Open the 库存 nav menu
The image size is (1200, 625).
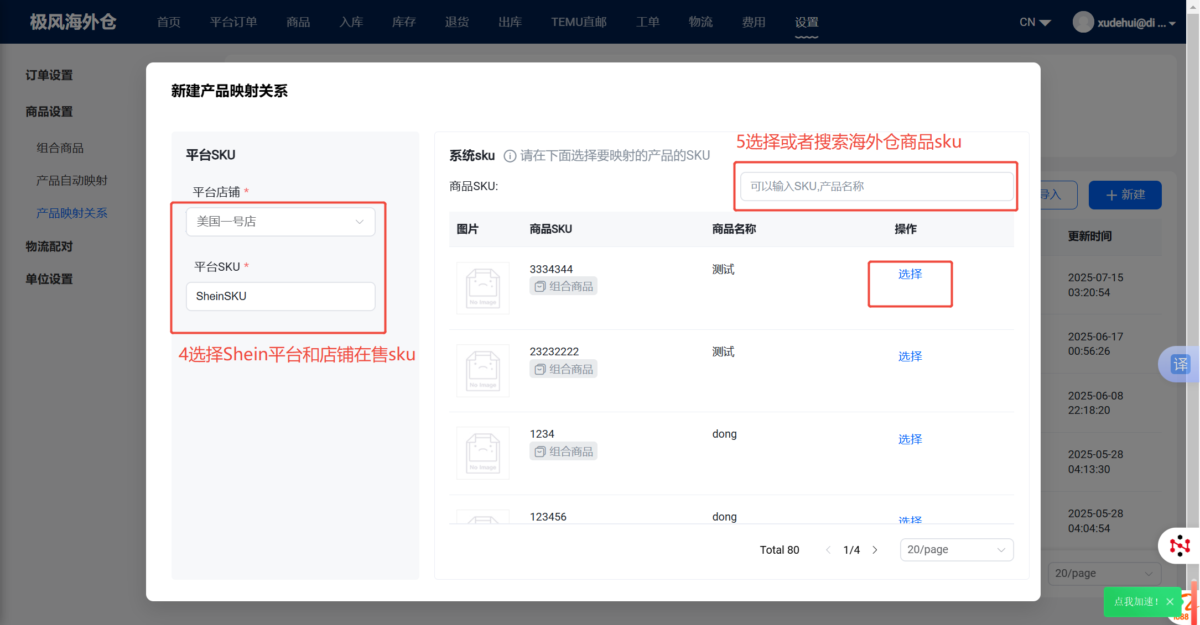404,22
